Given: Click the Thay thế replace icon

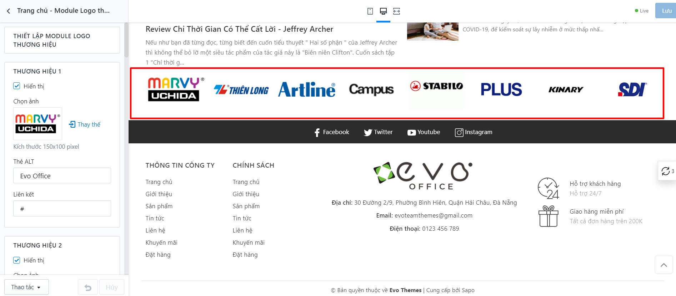Looking at the screenshot, I should (x=72, y=124).
